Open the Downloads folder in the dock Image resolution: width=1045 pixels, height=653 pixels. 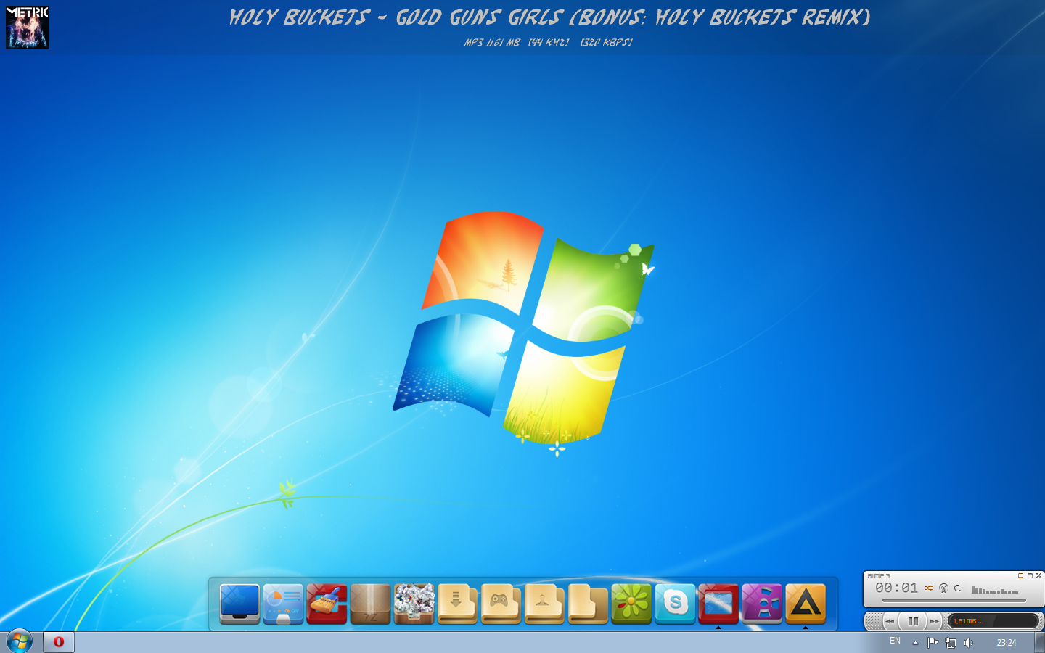pyautogui.click(x=457, y=604)
